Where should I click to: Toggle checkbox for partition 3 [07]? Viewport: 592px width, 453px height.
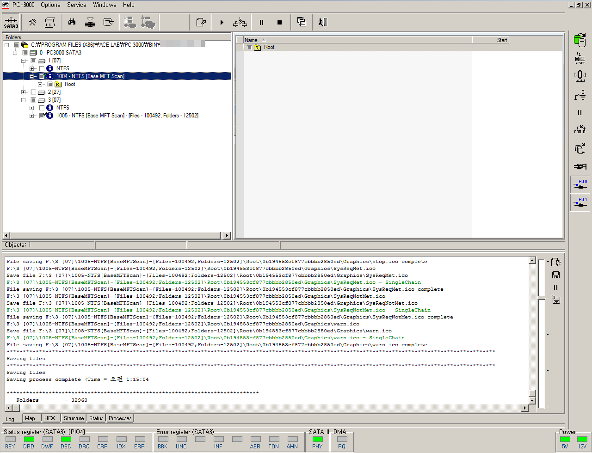pos(33,100)
